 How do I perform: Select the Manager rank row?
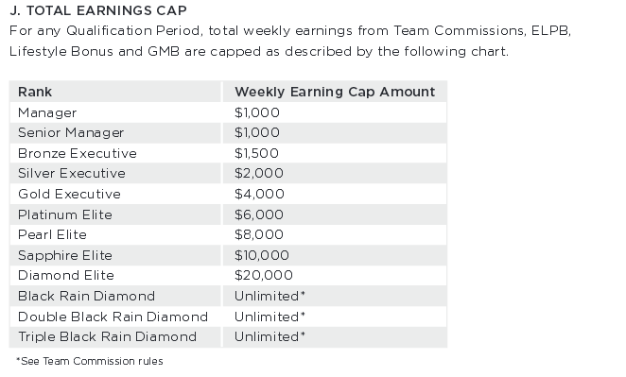pyautogui.click(x=228, y=112)
